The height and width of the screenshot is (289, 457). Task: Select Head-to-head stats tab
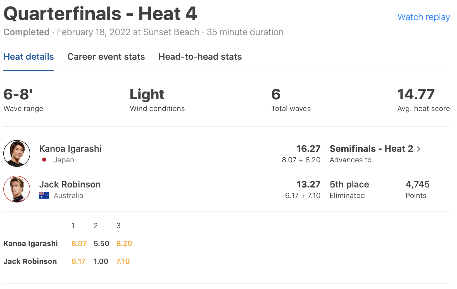tap(200, 57)
